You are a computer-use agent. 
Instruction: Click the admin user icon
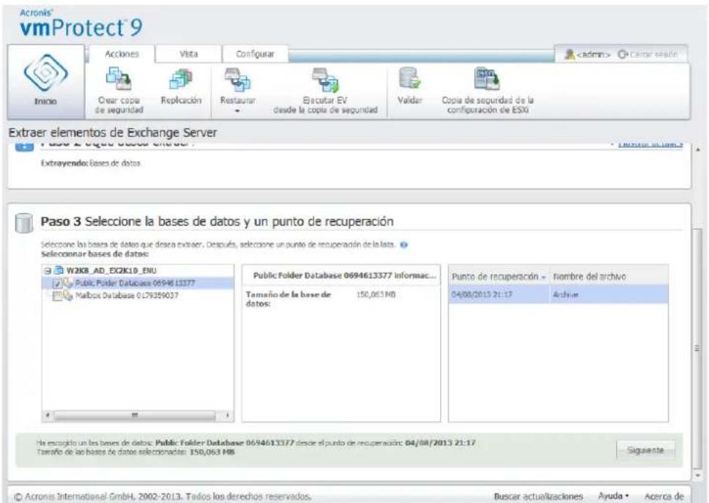click(570, 55)
